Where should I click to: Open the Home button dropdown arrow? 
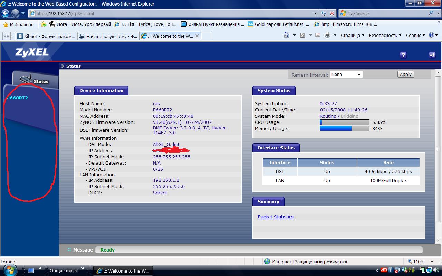[294, 35]
